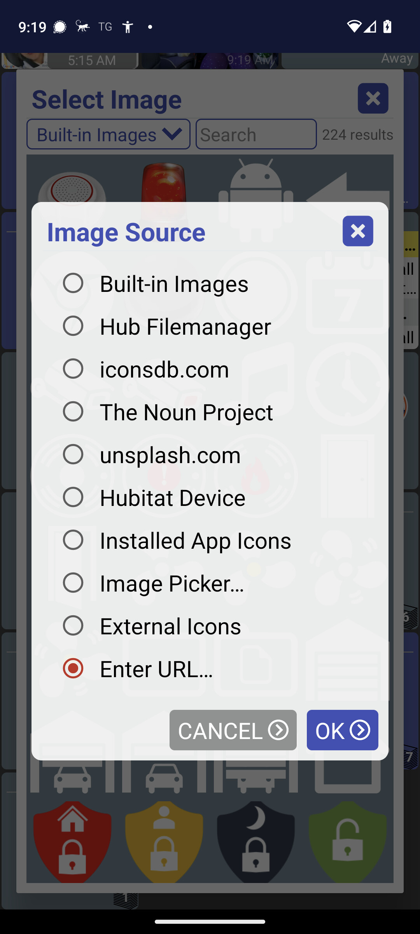This screenshot has height=934, width=420.
Task: Pick The Noun Project source
Action: [x=73, y=411]
